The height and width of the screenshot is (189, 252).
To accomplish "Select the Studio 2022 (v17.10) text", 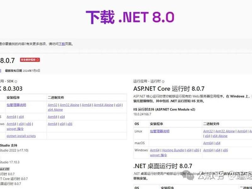I will click(x=14, y=151).
